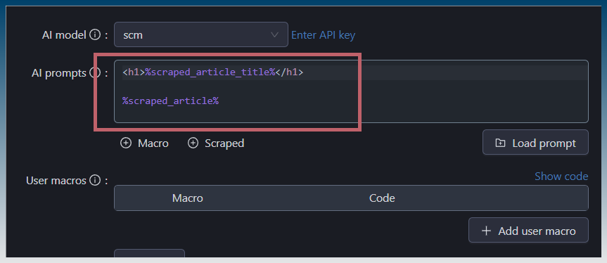Click the partially visible button below the macros table
The height and width of the screenshot is (263, 607).
click(x=149, y=253)
